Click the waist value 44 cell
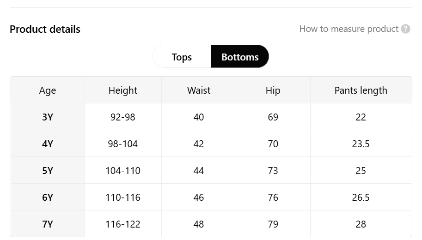The height and width of the screenshot is (240, 422). pyautogui.click(x=199, y=171)
